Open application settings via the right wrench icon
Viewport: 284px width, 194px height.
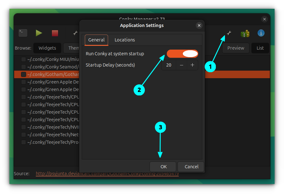[229, 33]
